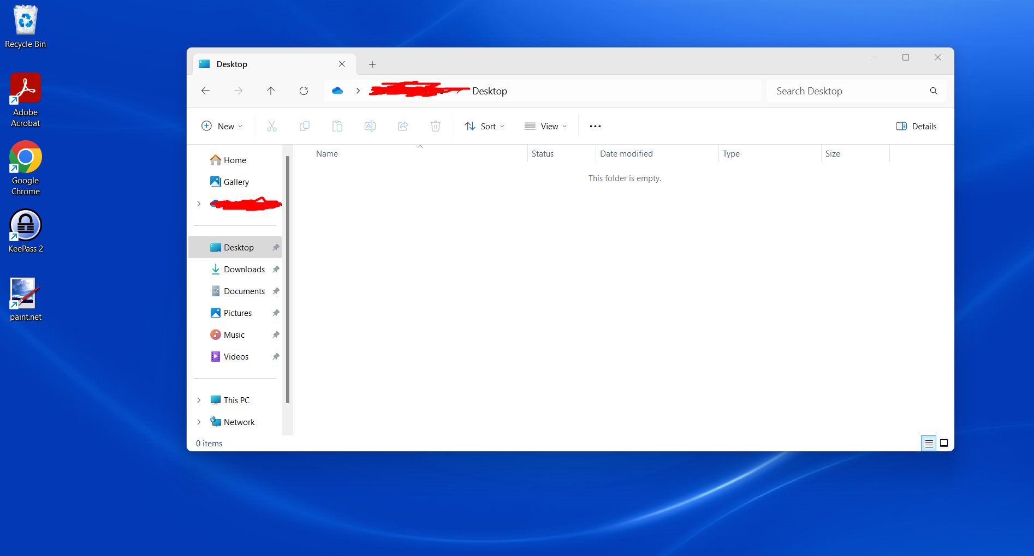Open Documents in the navigation pane
The height and width of the screenshot is (556, 1034).
(235, 291)
